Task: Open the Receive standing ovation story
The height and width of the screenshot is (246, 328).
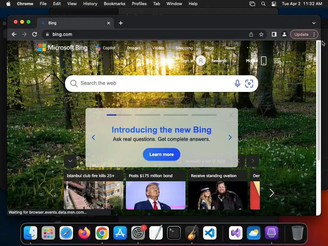Action: (218, 190)
